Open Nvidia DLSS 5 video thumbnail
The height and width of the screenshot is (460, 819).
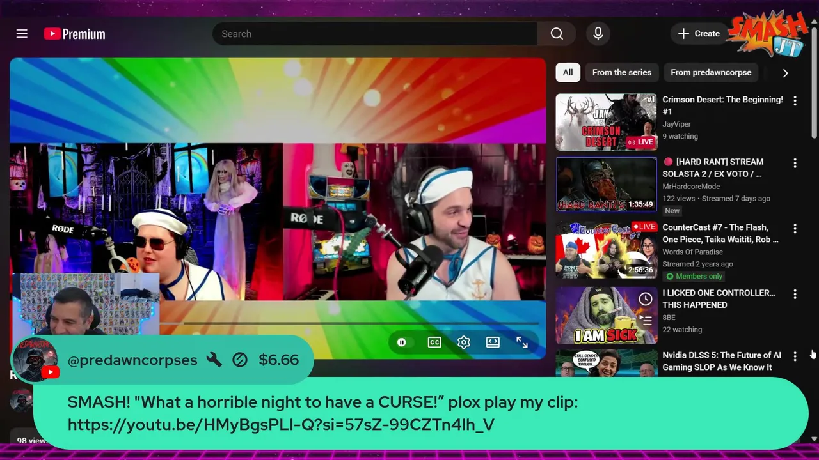(x=606, y=363)
